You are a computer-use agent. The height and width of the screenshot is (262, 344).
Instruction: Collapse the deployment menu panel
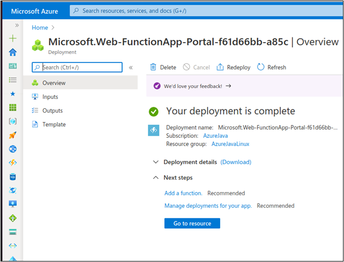[131, 67]
